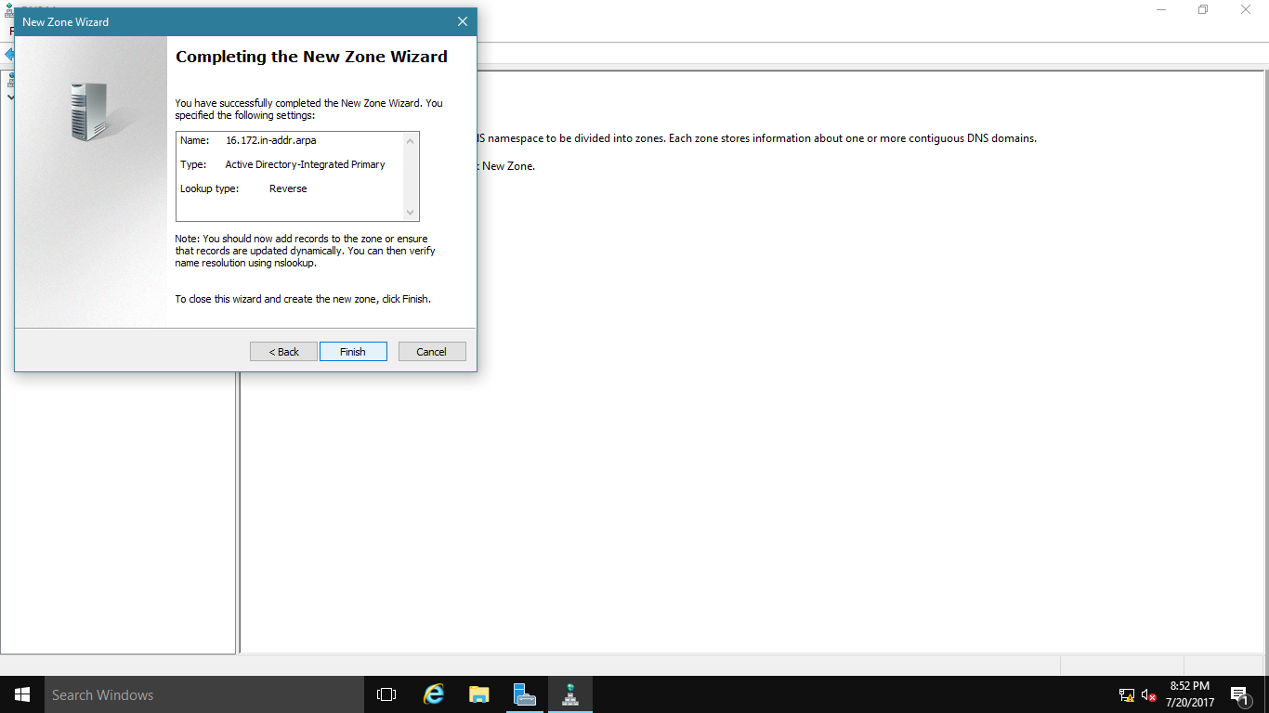Switch to Server Manager on taskbar

point(524,694)
